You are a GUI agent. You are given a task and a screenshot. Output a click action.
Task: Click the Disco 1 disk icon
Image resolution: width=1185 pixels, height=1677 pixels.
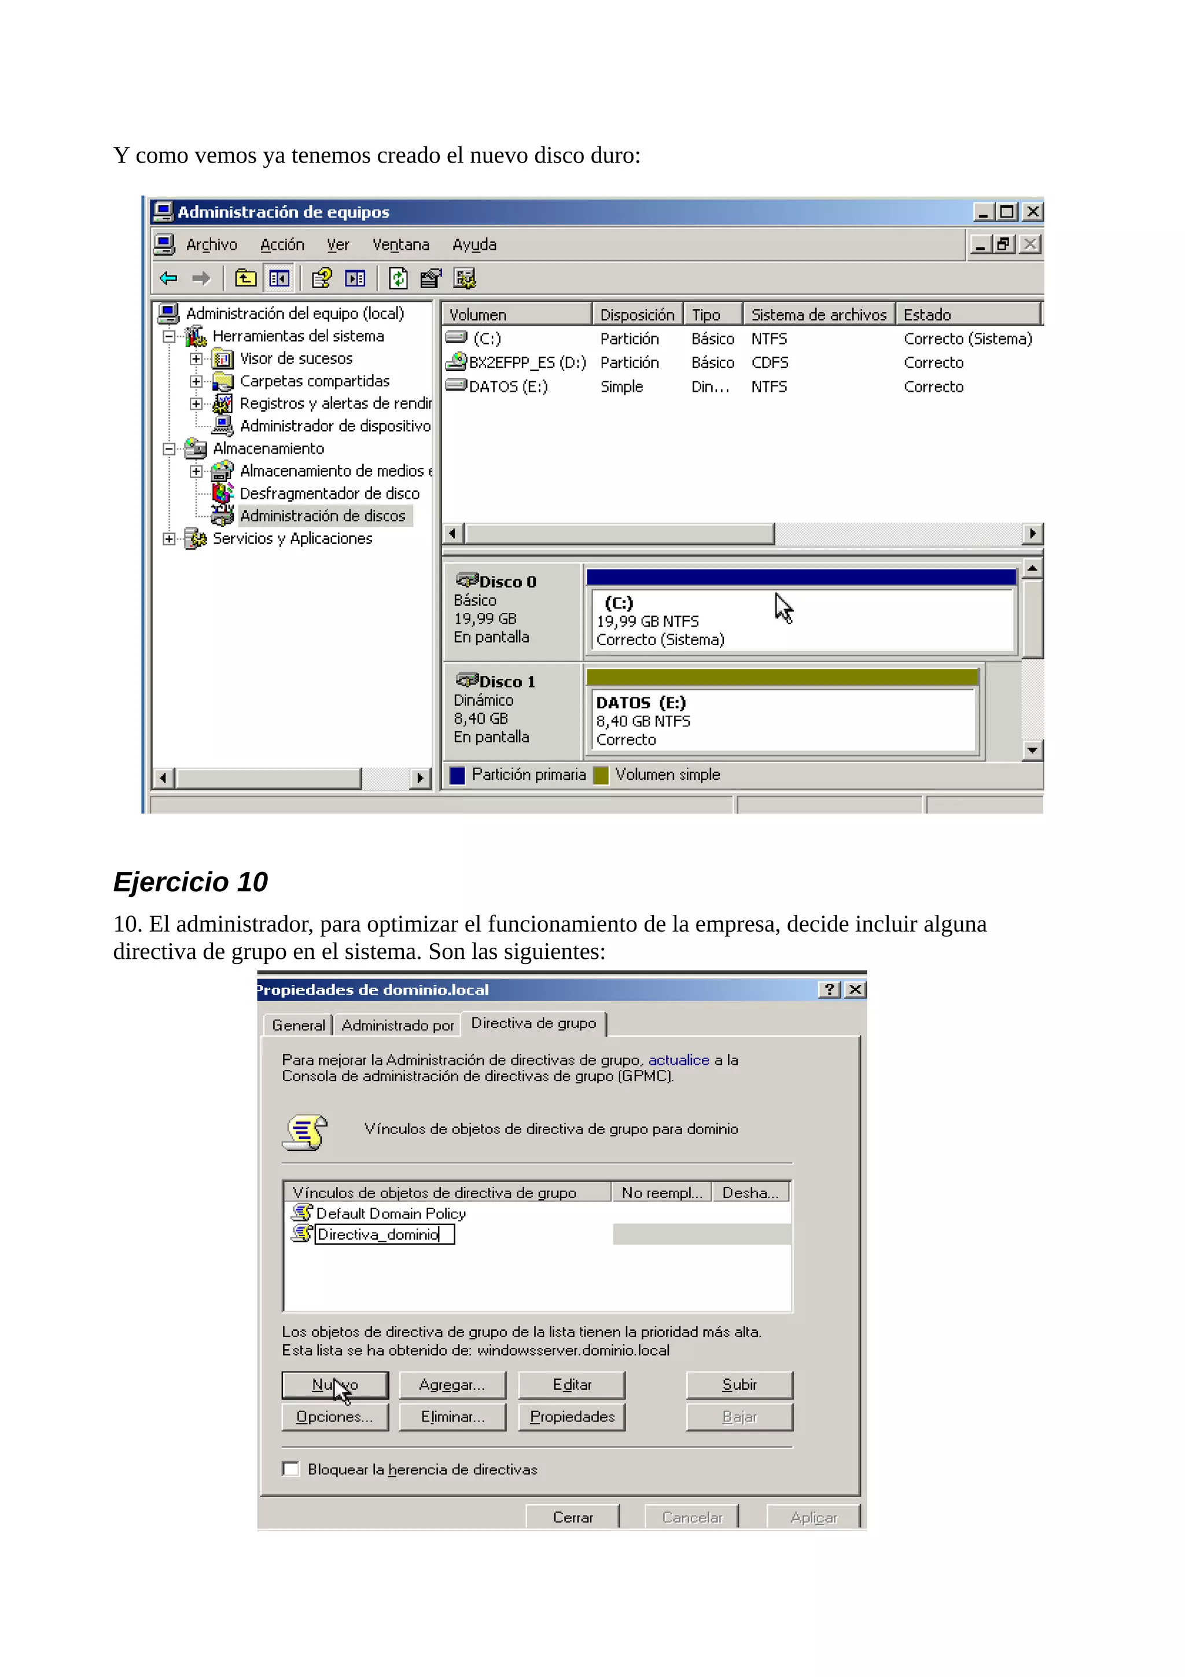(466, 680)
